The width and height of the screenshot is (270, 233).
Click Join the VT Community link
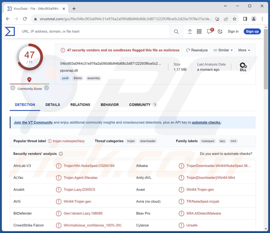pos(33,122)
